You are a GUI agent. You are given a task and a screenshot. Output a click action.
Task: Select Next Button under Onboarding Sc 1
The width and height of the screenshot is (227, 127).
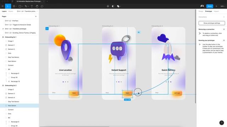[12, 61]
